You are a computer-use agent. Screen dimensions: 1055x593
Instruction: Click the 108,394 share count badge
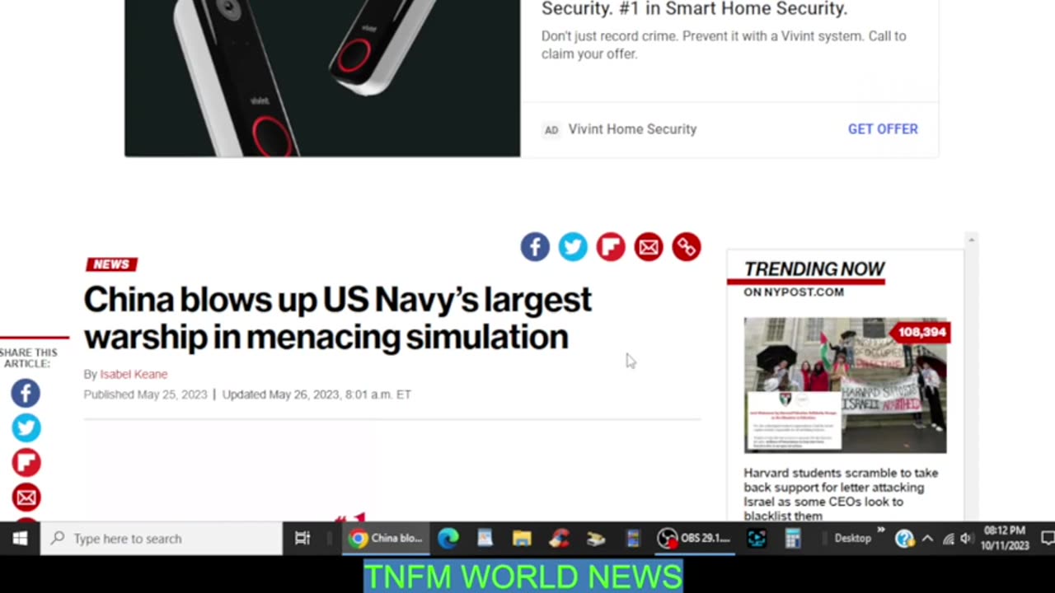coord(921,332)
